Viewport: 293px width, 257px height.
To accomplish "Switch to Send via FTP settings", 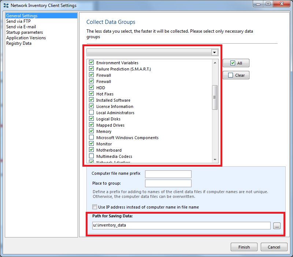I will [17, 21].
